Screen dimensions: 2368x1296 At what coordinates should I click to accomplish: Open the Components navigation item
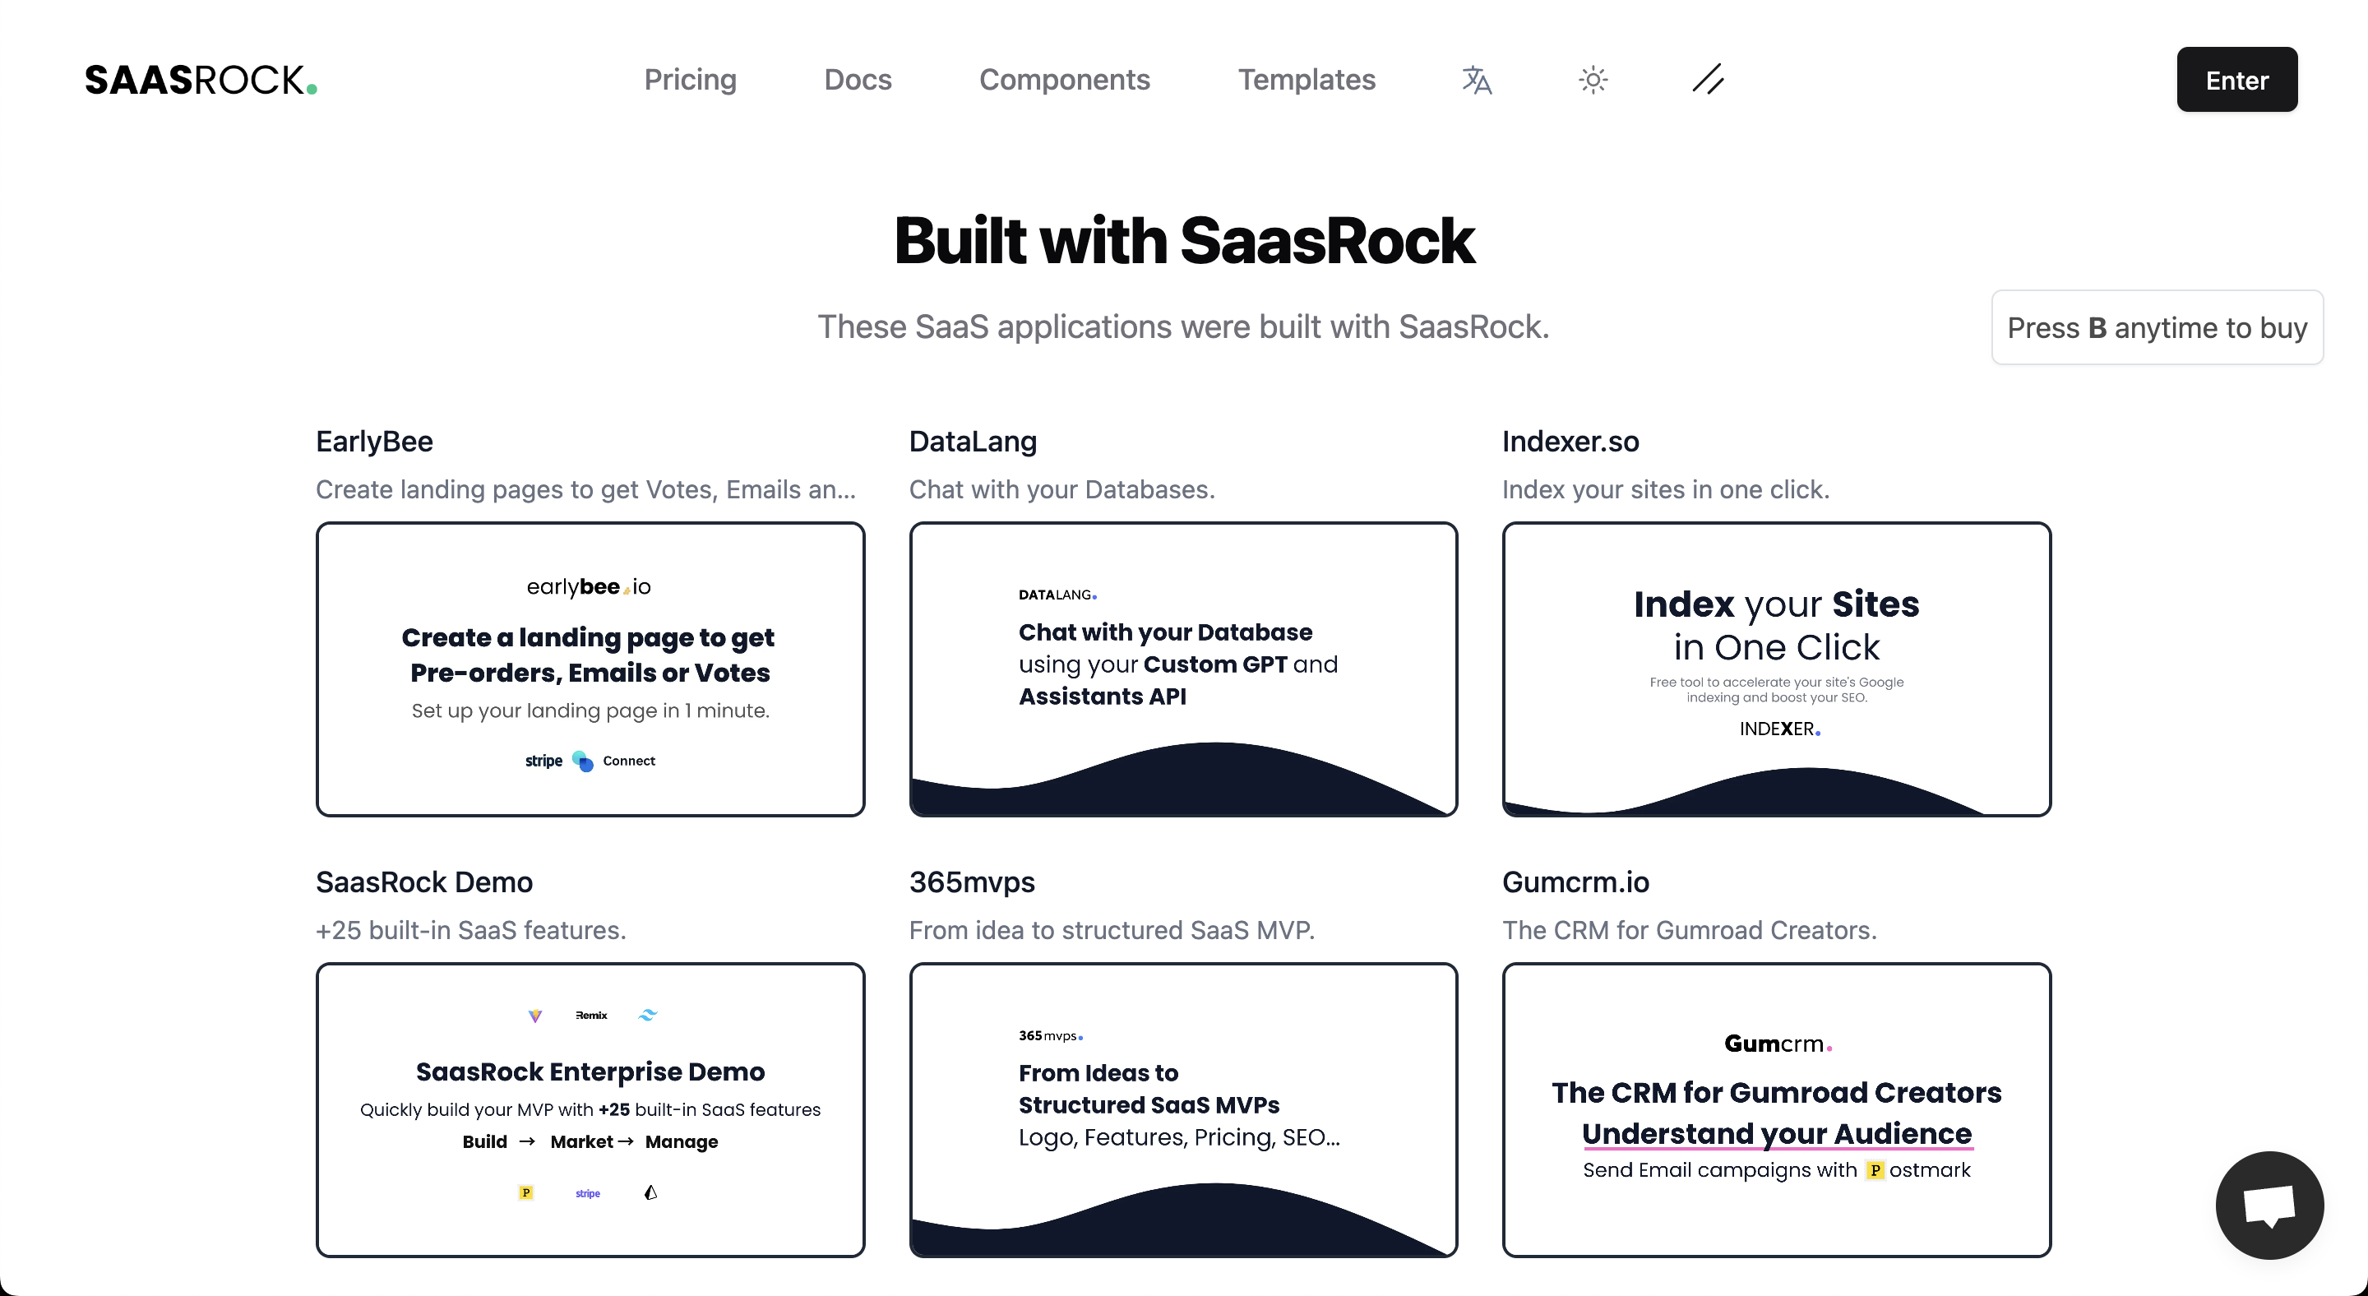(x=1065, y=80)
